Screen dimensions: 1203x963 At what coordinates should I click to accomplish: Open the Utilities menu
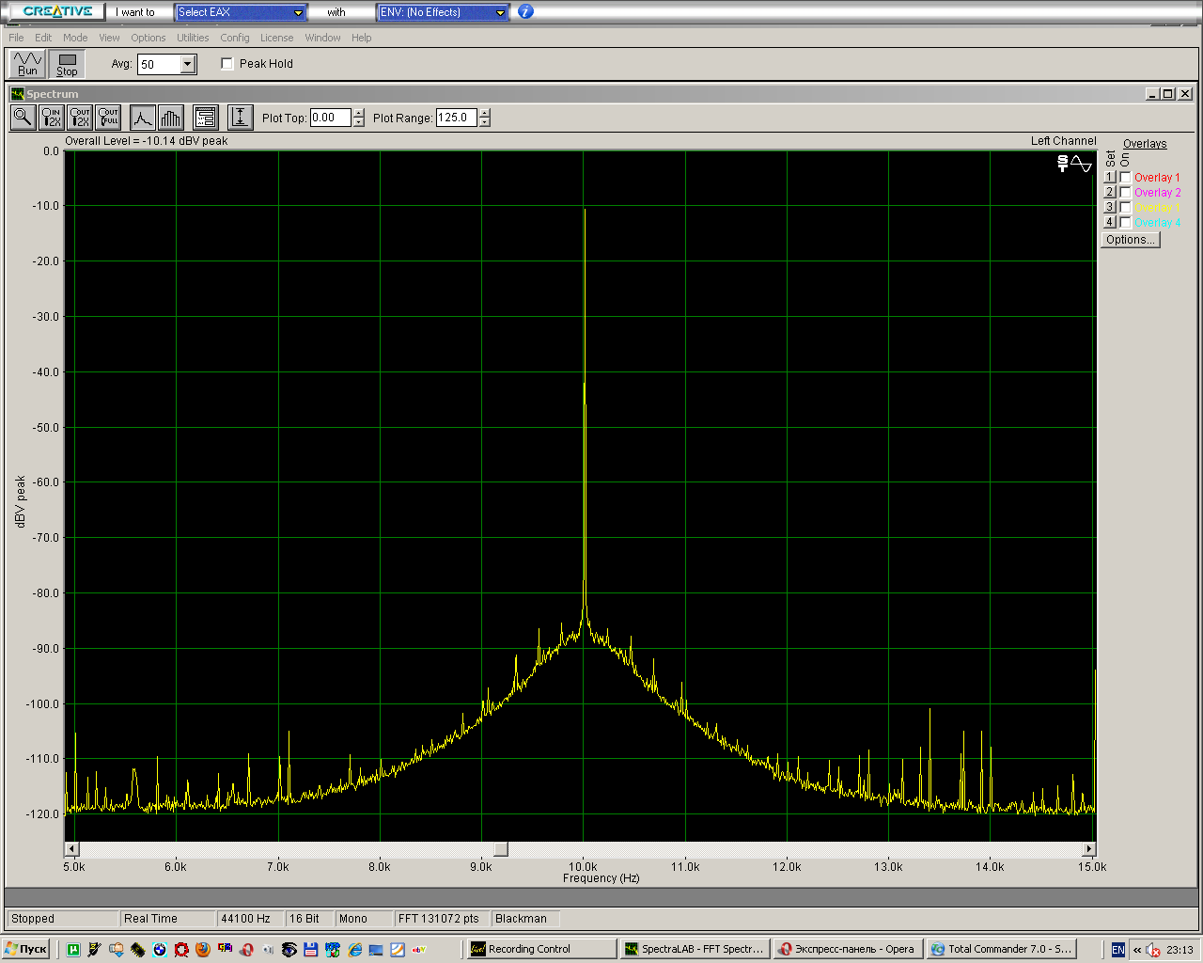193,38
